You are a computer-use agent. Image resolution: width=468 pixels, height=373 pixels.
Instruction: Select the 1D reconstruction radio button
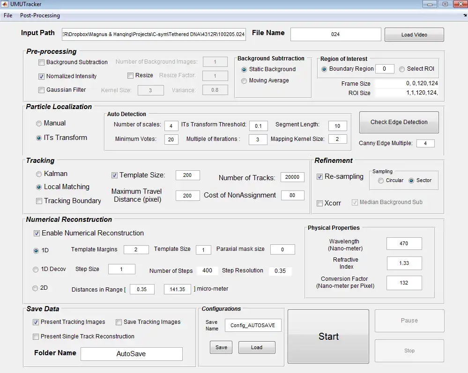pos(36,251)
